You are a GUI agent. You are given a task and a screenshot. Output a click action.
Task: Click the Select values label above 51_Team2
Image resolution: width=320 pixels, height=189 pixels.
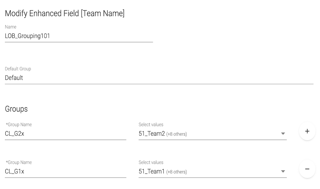[151, 125]
